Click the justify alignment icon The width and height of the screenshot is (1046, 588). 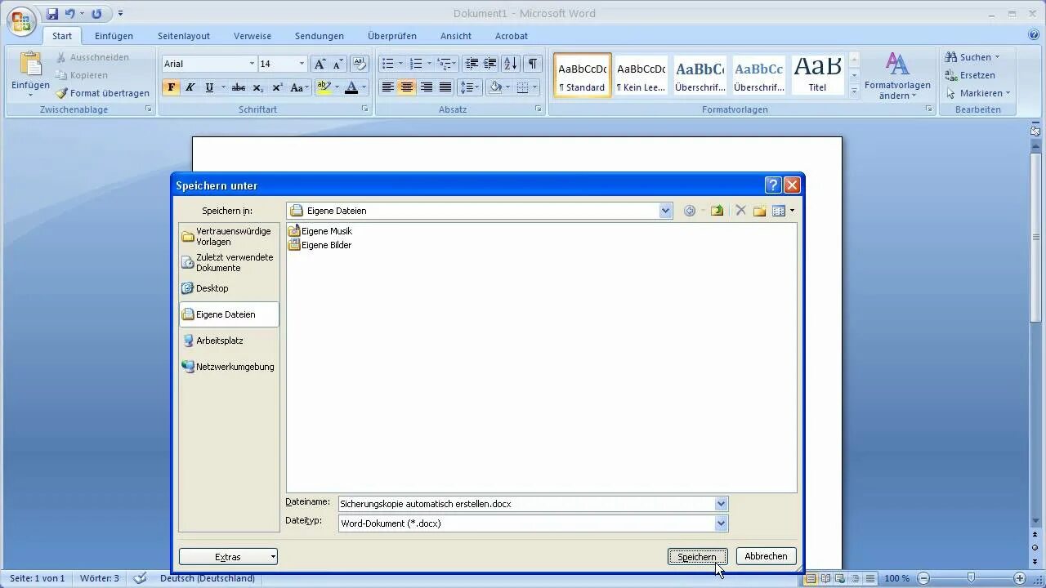coord(445,87)
